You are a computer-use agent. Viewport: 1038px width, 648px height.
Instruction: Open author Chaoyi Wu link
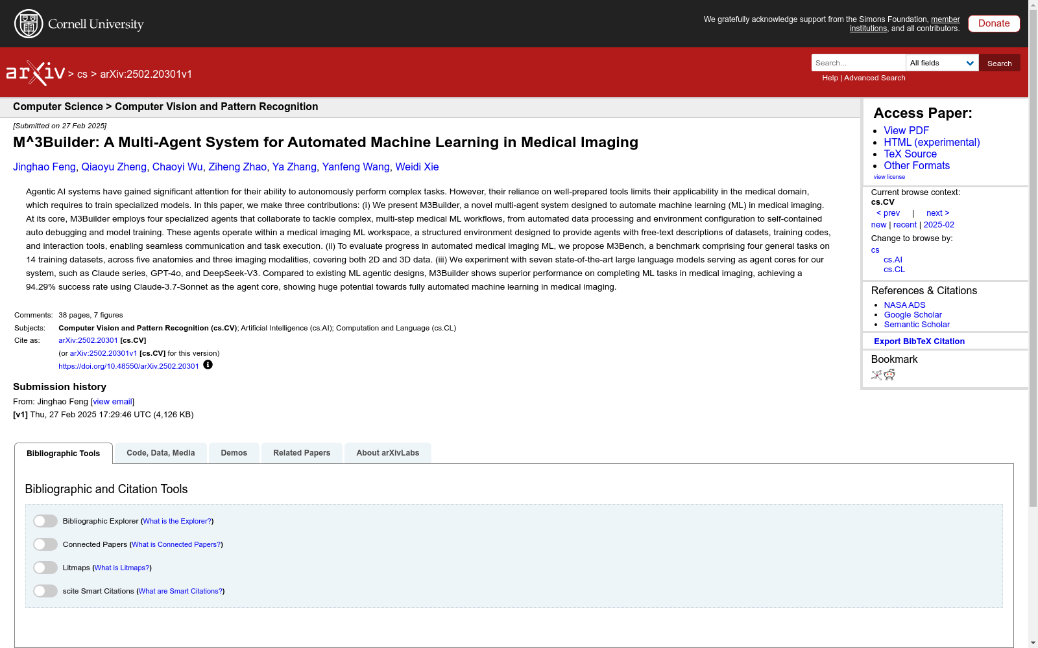(x=178, y=167)
